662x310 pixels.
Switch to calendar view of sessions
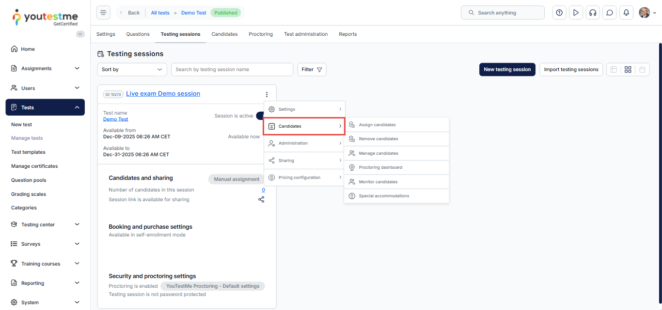point(642,70)
